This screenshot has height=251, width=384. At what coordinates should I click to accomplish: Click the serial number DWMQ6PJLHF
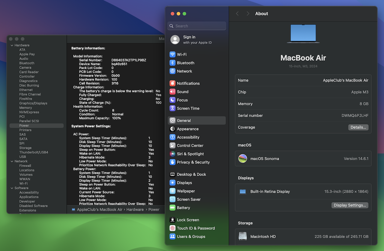coord(355,115)
